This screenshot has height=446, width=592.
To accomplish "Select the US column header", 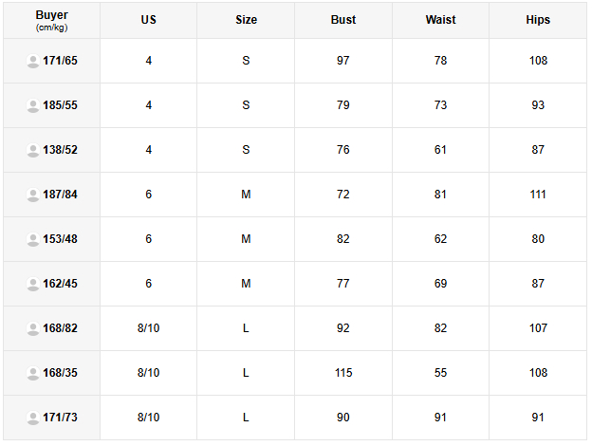I will (x=148, y=20).
